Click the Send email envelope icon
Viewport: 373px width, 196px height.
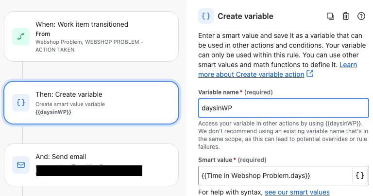(21, 165)
